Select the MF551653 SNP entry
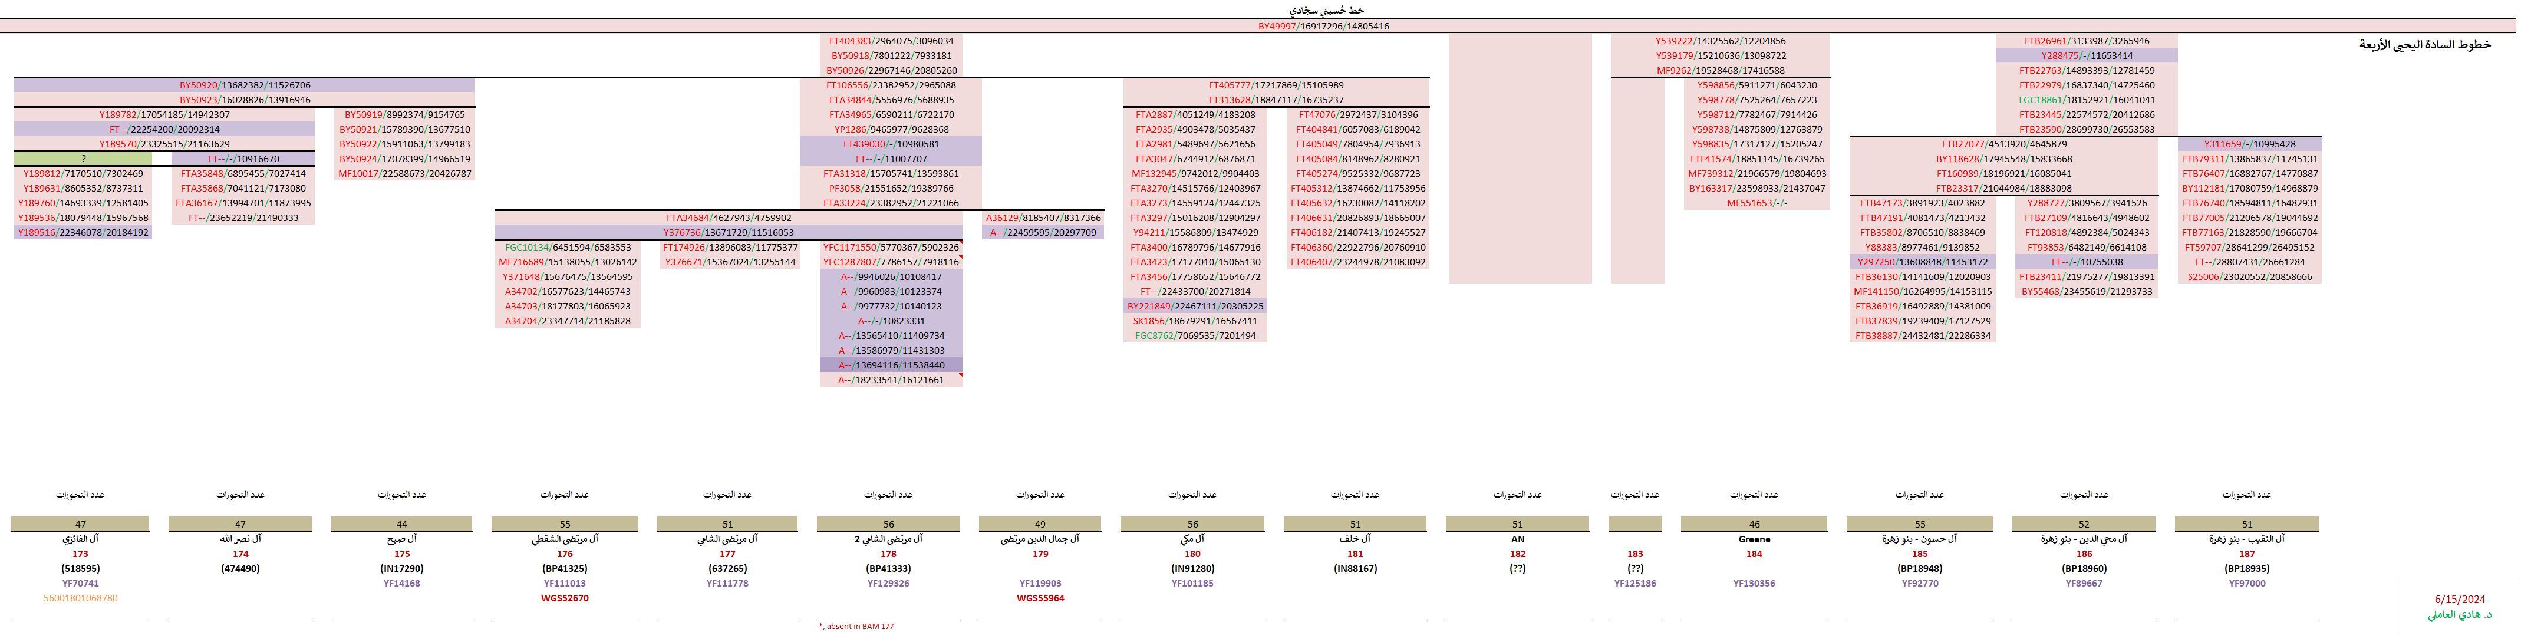The width and height of the screenshot is (2531, 639). coord(1756,203)
